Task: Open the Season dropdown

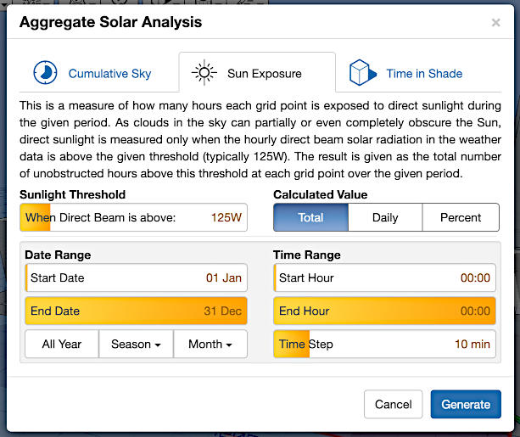Action: 136,344
